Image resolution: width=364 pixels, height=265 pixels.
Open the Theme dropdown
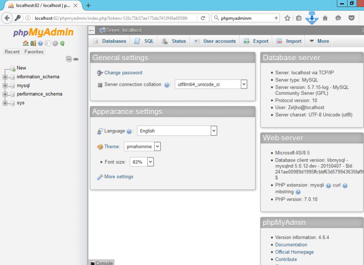coord(142,146)
